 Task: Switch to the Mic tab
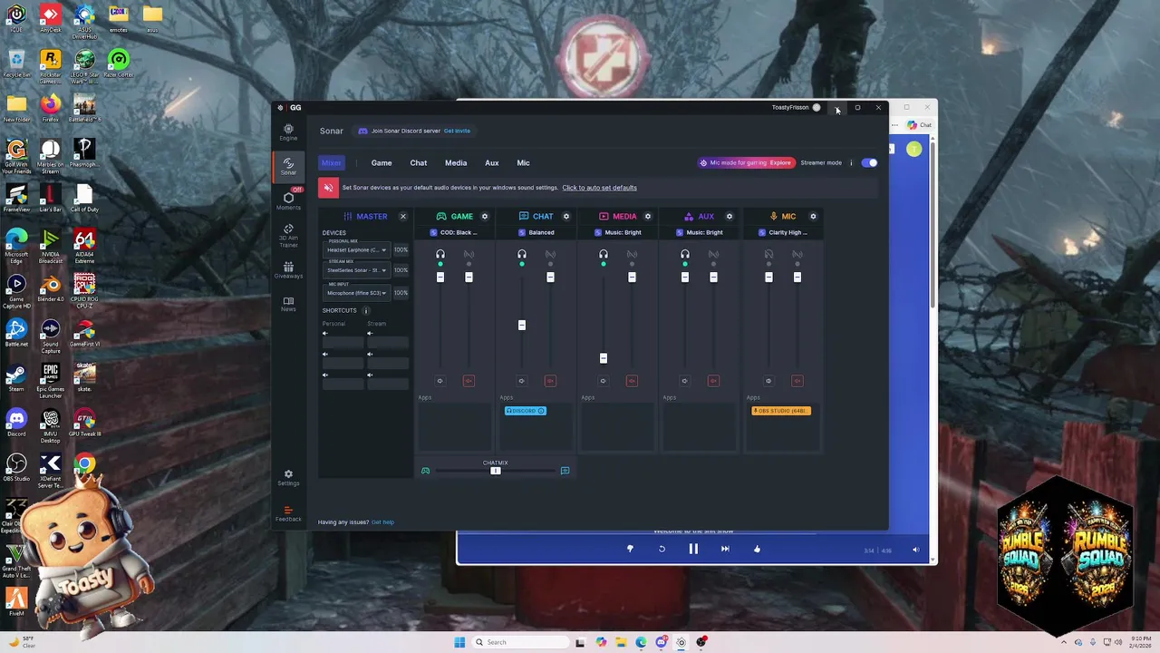(523, 163)
